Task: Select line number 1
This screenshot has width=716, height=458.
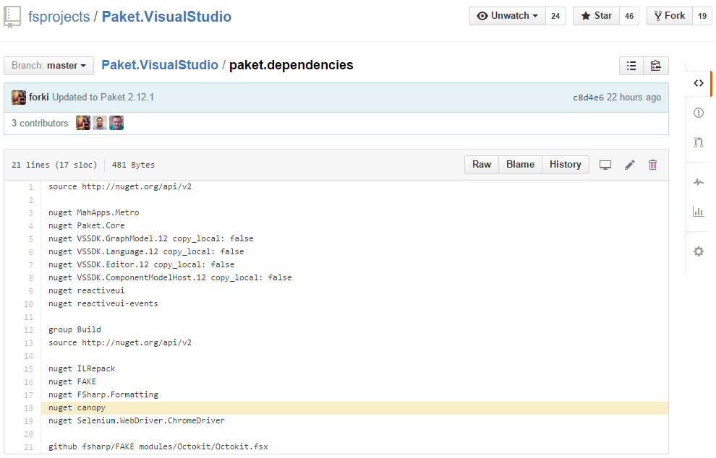Action: tap(30, 187)
